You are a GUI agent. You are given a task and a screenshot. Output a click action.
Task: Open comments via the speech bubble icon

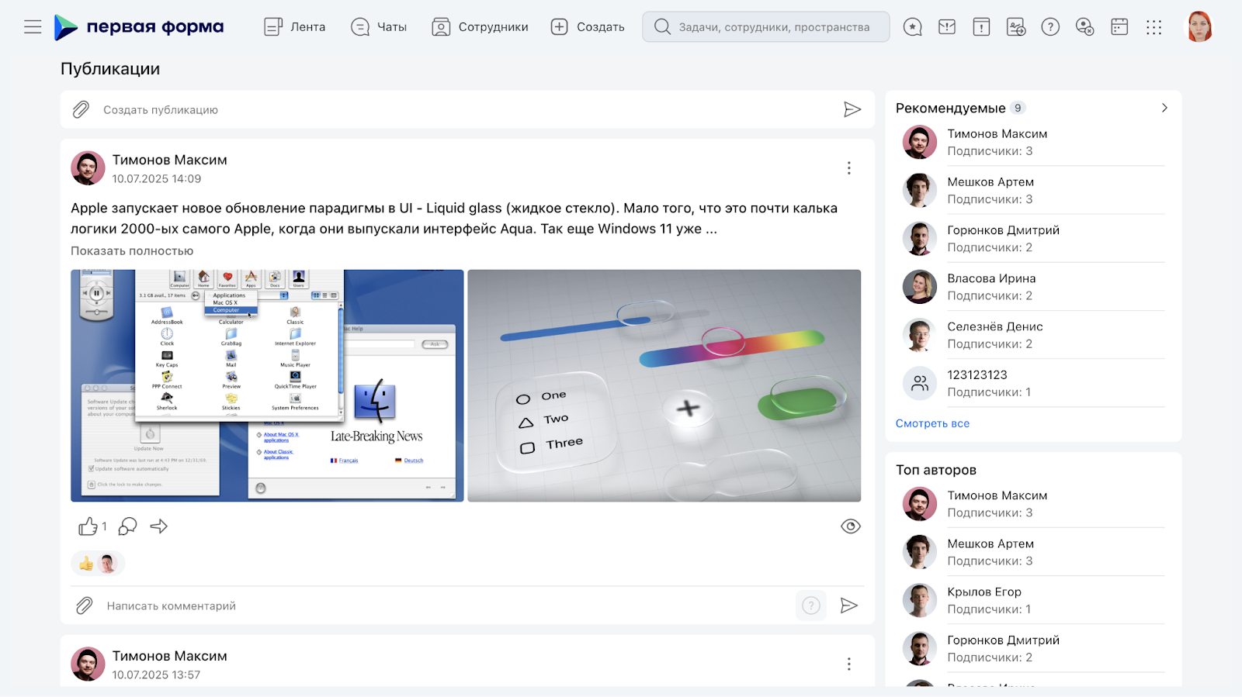click(x=127, y=526)
